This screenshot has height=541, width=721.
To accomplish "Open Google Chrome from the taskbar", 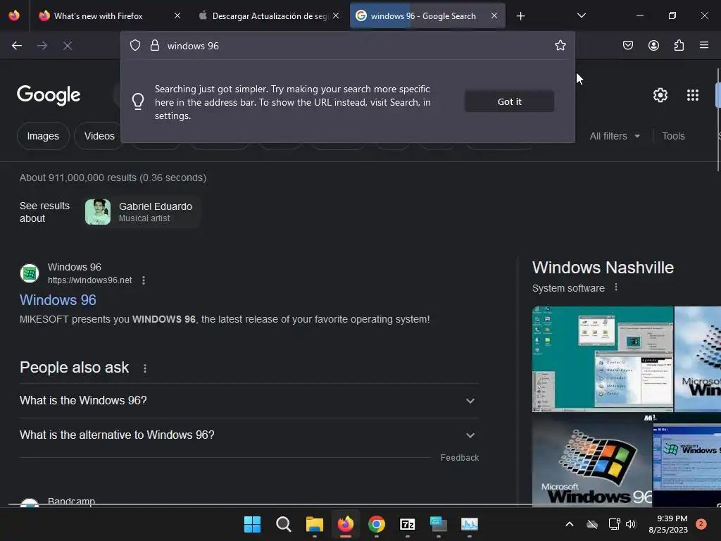I will [377, 524].
